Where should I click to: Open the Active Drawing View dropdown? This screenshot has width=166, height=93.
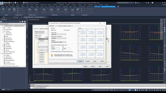pos(13,24)
